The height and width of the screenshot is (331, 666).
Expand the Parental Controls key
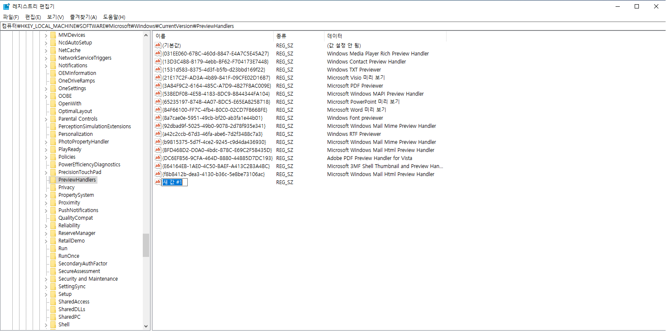(46, 119)
